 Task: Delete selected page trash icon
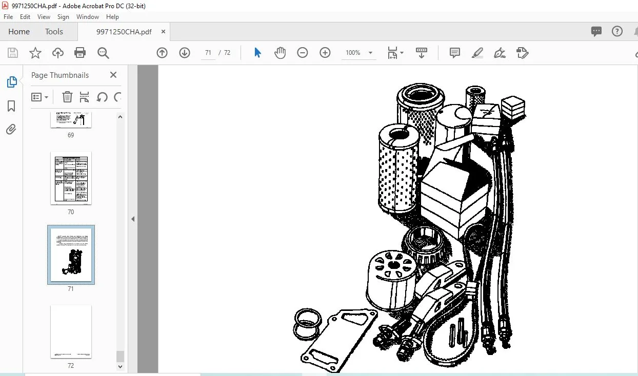67,97
